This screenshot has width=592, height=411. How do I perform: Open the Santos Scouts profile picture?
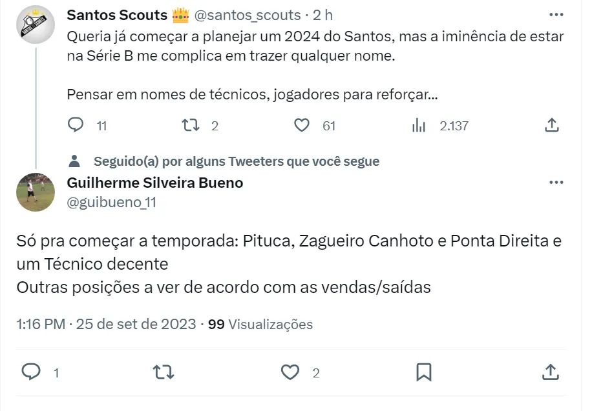35,25
